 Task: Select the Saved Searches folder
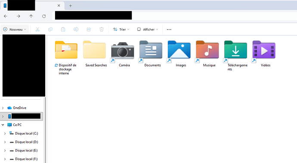pos(95,54)
